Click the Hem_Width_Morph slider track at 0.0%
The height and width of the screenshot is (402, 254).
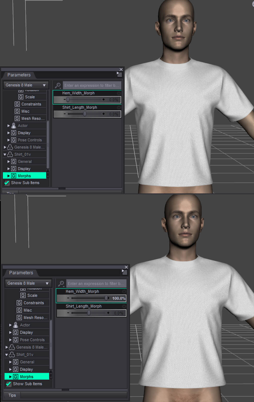click(84, 100)
